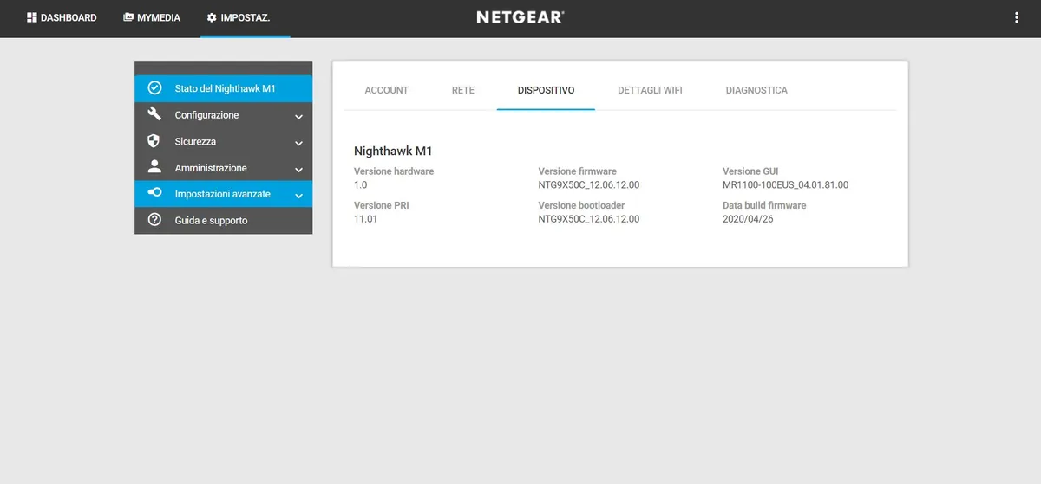Viewport: 1041px width, 484px height.
Task: Click the Versione firmware label
Action: click(577, 171)
